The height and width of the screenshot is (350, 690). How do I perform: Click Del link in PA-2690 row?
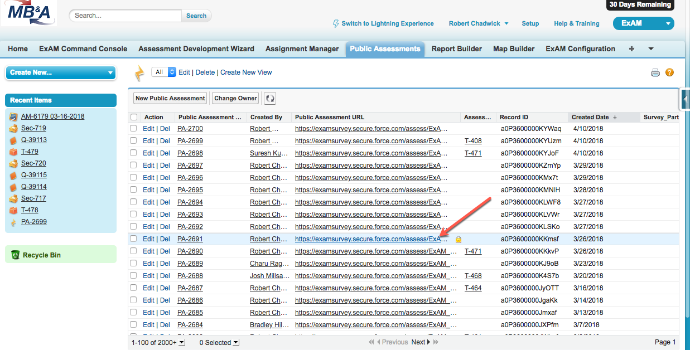[x=165, y=251]
